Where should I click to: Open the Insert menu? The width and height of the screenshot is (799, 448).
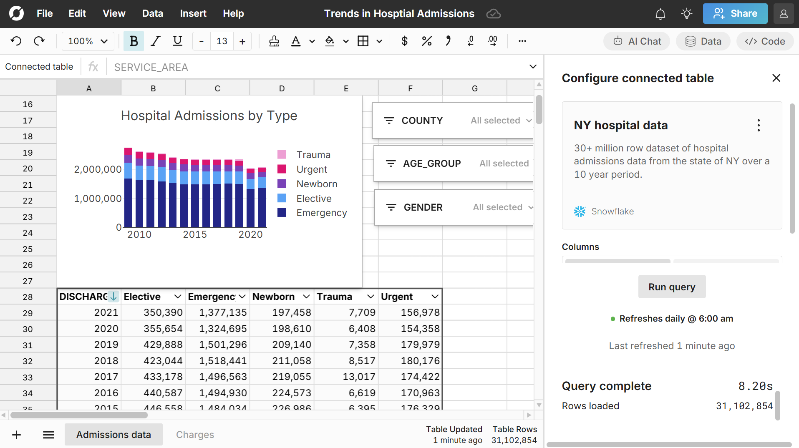tap(193, 14)
